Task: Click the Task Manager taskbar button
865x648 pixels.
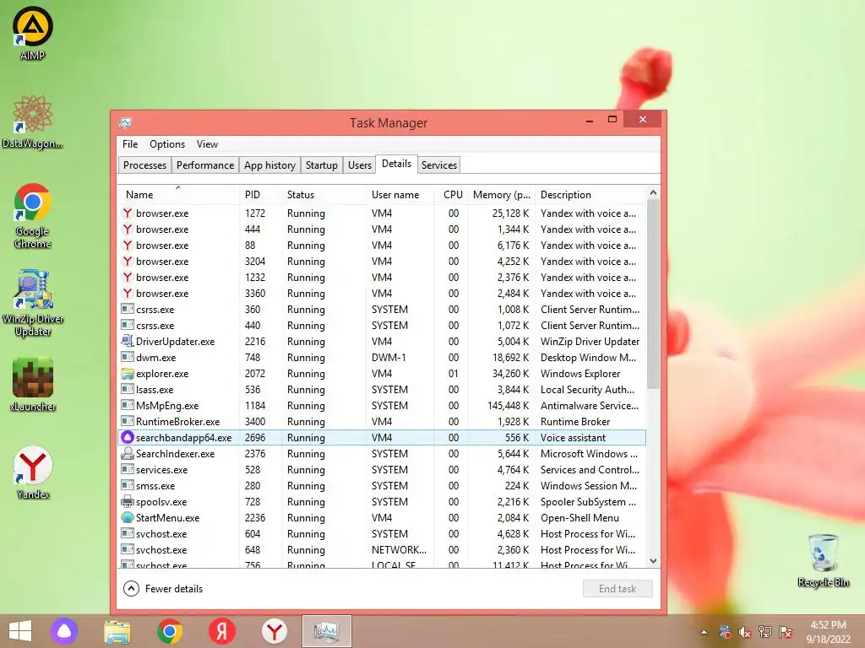Action: click(327, 631)
